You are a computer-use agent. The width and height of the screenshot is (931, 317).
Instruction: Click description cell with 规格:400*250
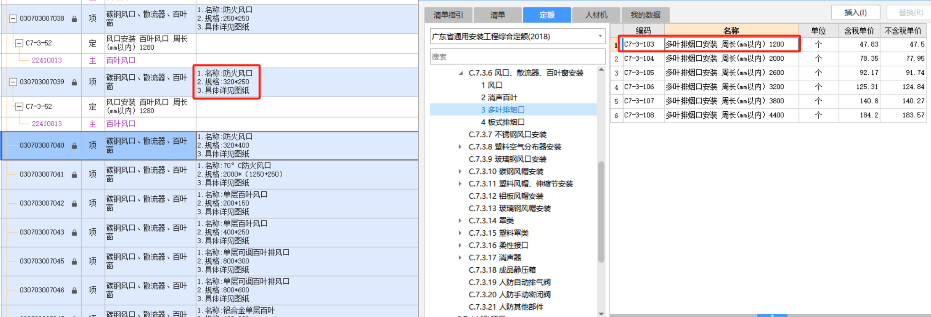307,232
